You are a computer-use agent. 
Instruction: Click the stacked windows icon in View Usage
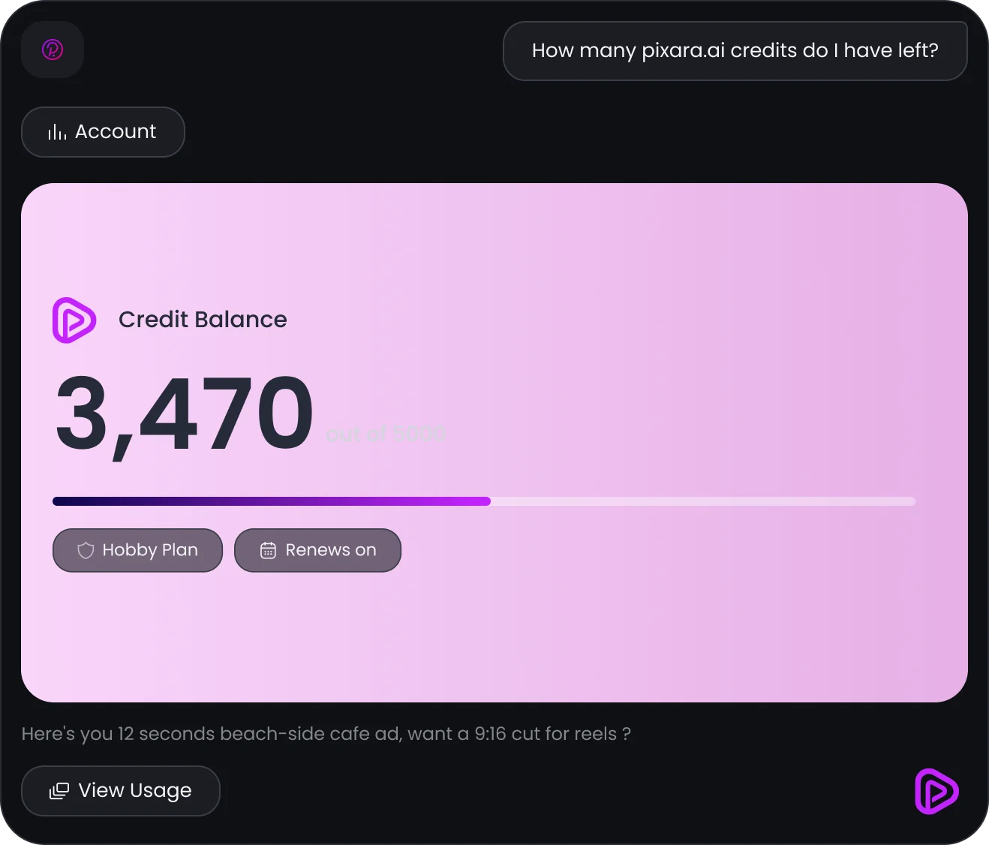click(59, 791)
